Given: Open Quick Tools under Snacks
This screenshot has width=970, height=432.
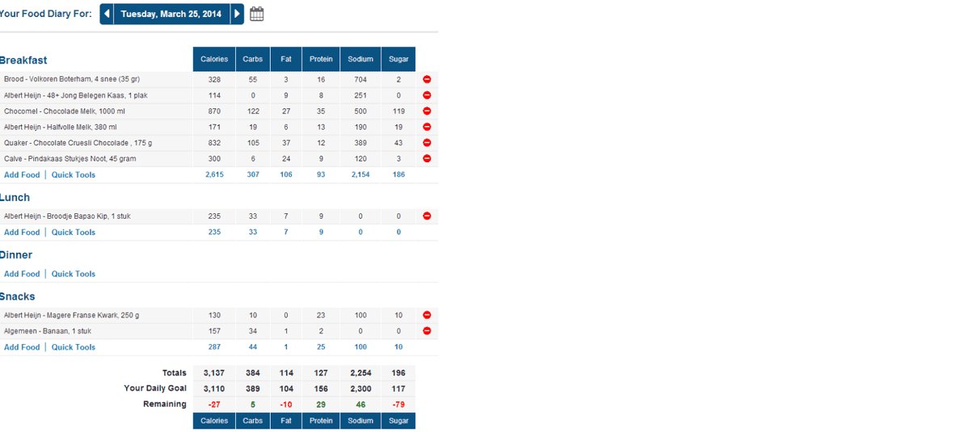Looking at the screenshot, I should pyautogui.click(x=74, y=347).
